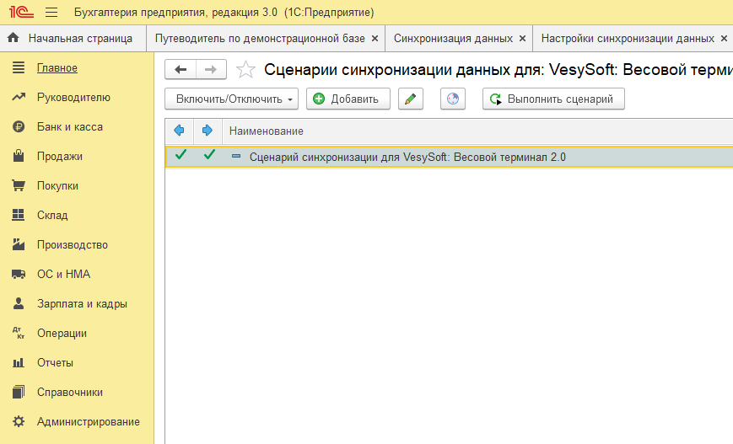Select the VesySoft synchronization scenario row
Screen dimensions: 733x444
pos(407,157)
